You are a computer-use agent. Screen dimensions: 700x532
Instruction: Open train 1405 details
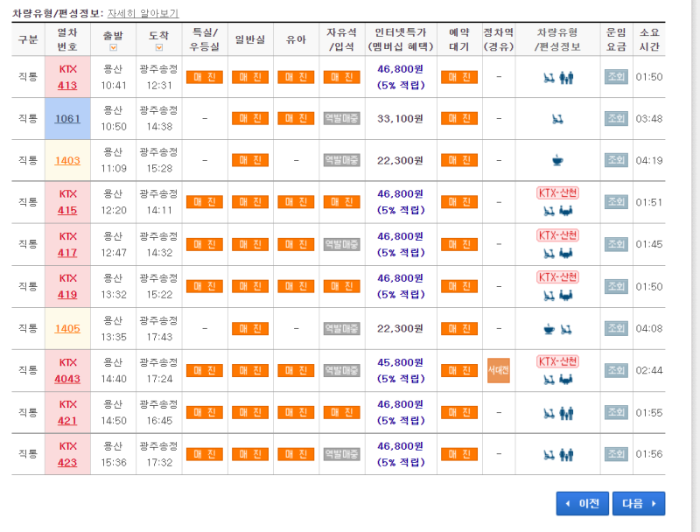(x=67, y=328)
